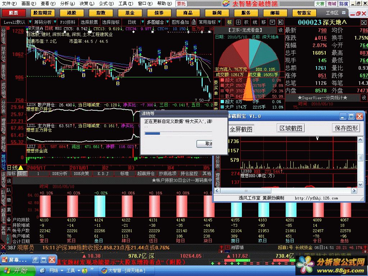Open the 大赛 button in title bar

click(320, 4)
